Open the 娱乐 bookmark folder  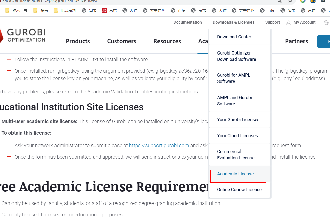[x=41, y=10]
